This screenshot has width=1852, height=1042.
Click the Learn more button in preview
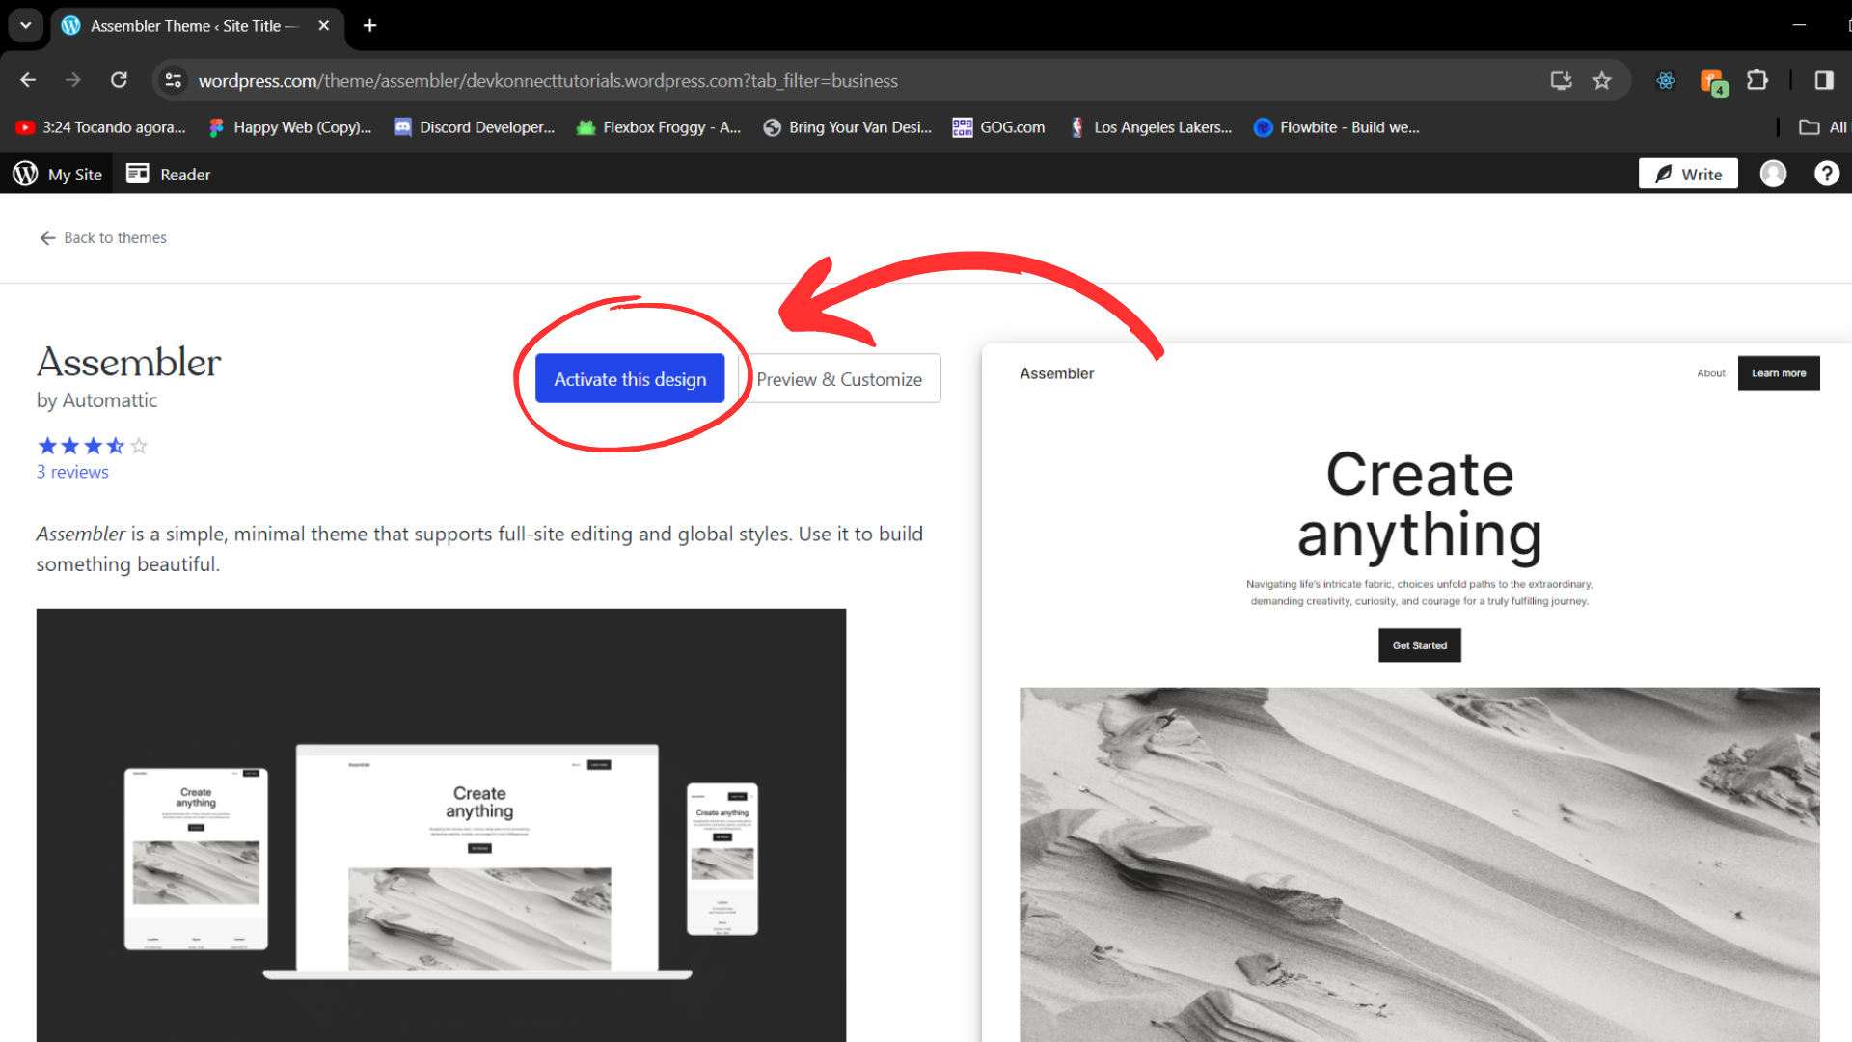pyautogui.click(x=1779, y=373)
